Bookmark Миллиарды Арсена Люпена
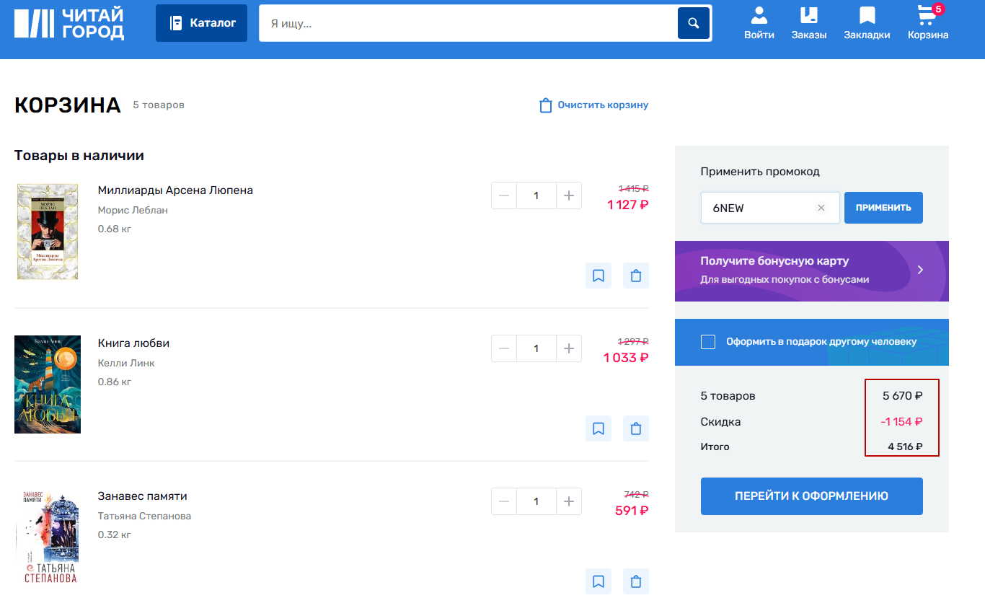 (x=598, y=276)
